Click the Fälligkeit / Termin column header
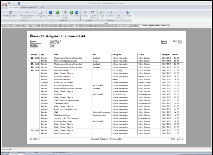The width and height of the screenshot is (213, 155). [170, 55]
